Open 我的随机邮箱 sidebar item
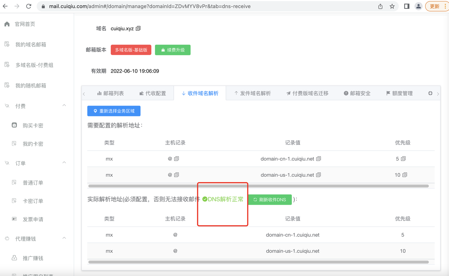The image size is (449, 276). (x=31, y=86)
